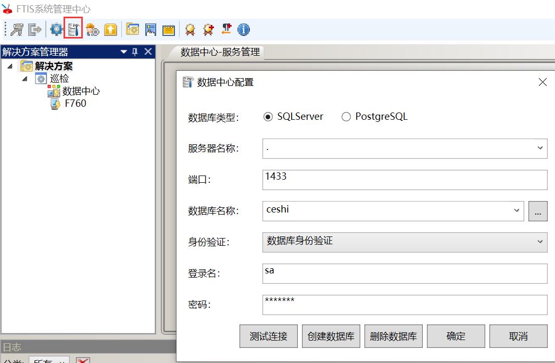The image size is (555, 363).
Task: Expand the 服务器名称 dropdown
Action: click(539, 148)
